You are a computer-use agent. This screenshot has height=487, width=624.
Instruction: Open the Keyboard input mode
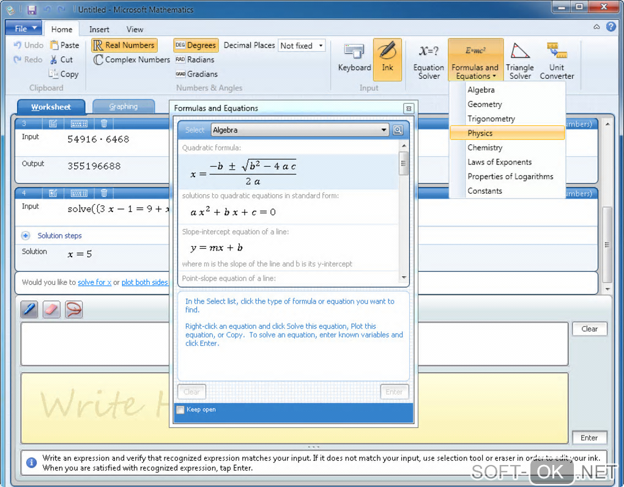(354, 59)
